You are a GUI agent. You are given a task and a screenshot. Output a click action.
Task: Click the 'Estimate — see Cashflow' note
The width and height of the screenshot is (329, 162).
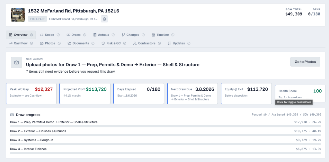26,96
